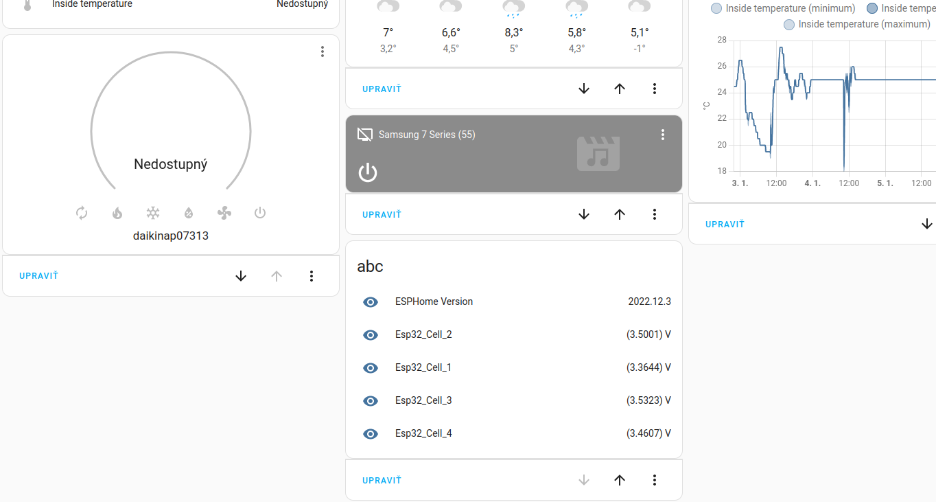Toggle the cut-off Inside temperature legend series
Image resolution: width=936 pixels, height=502 pixels.
tap(901, 8)
